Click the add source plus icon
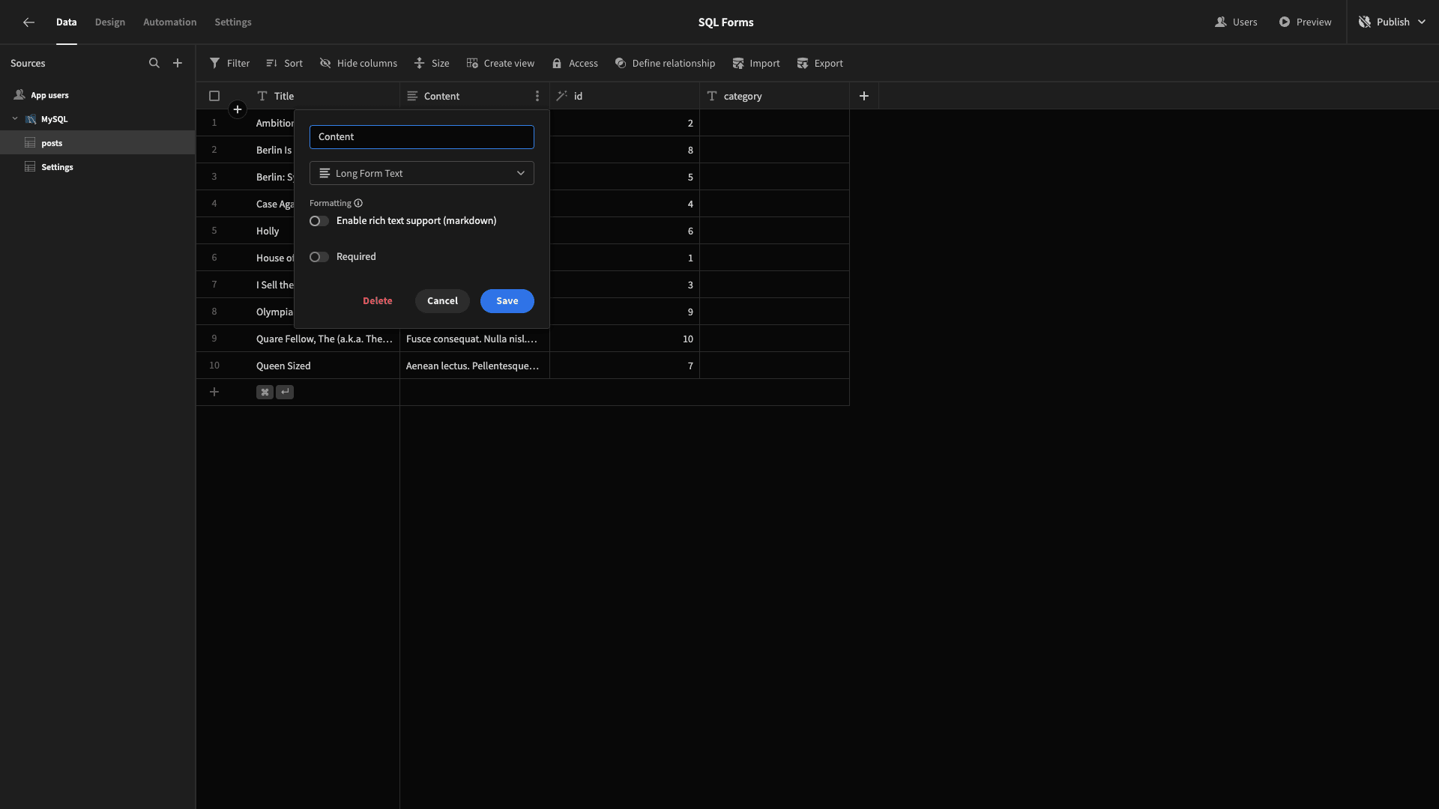This screenshot has height=809, width=1439. [x=178, y=63]
